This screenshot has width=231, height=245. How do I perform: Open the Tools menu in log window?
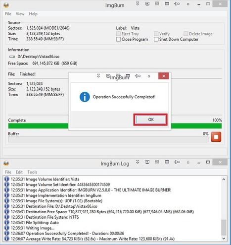pos(32,172)
